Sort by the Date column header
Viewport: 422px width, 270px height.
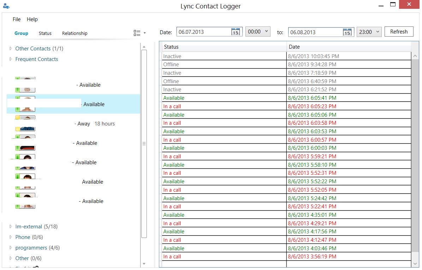[x=349, y=47]
